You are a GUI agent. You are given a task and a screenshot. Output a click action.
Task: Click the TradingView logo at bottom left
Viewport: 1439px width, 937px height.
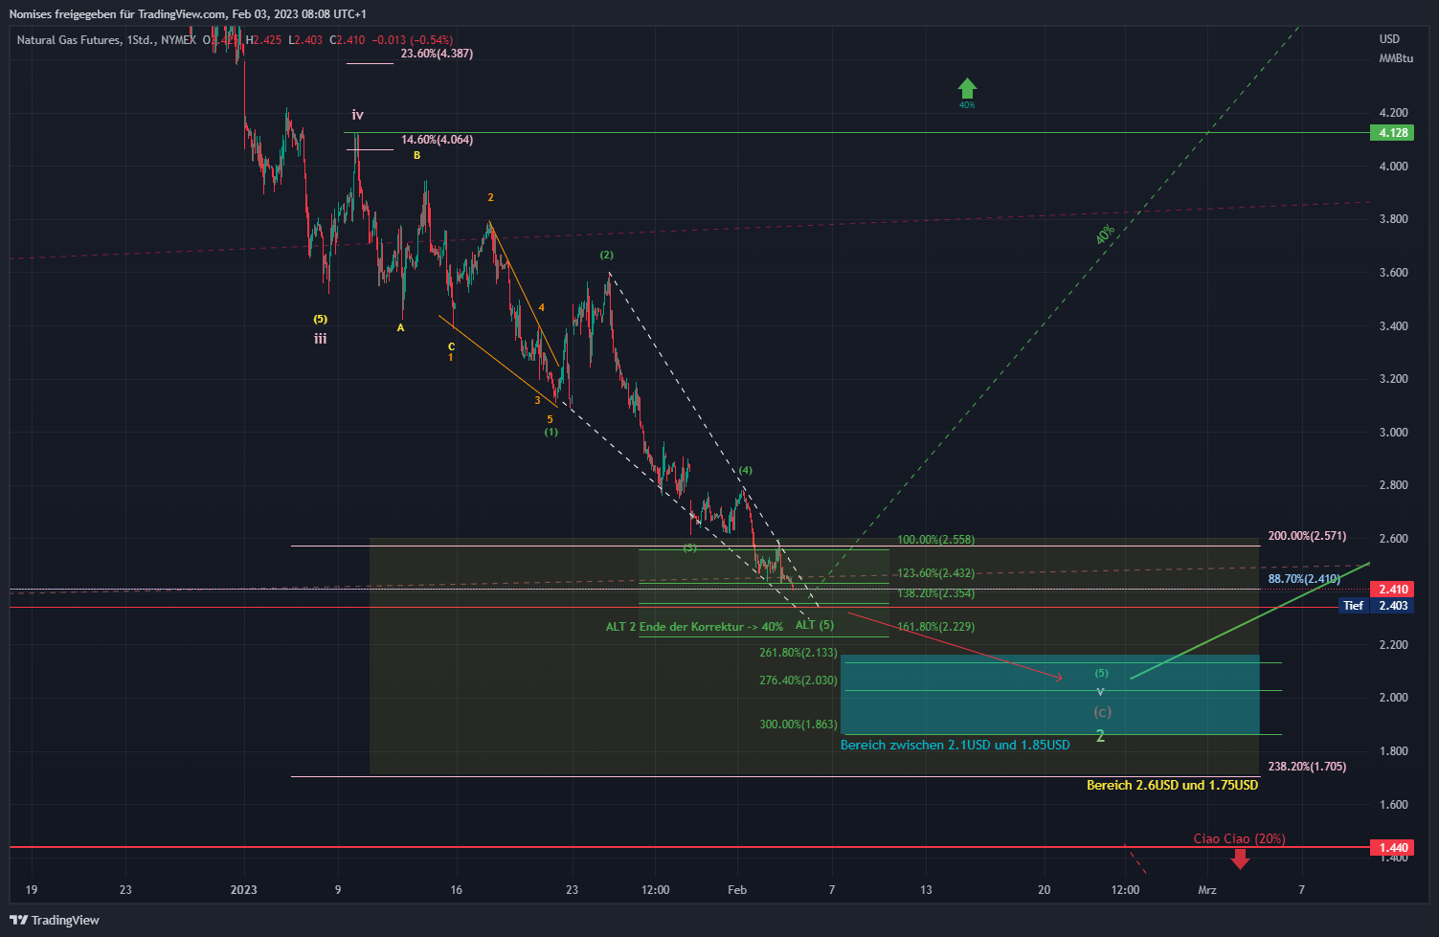[55, 920]
